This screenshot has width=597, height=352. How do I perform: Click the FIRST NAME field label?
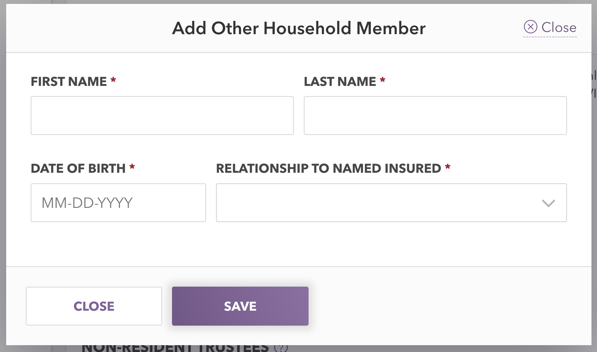tap(69, 81)
